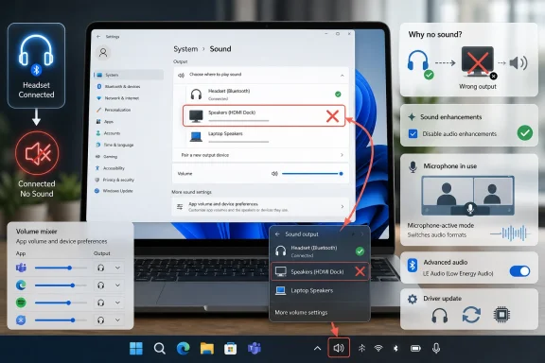
Task: Click Teams app icon in Volume mixer
Action: click(21, 268)
